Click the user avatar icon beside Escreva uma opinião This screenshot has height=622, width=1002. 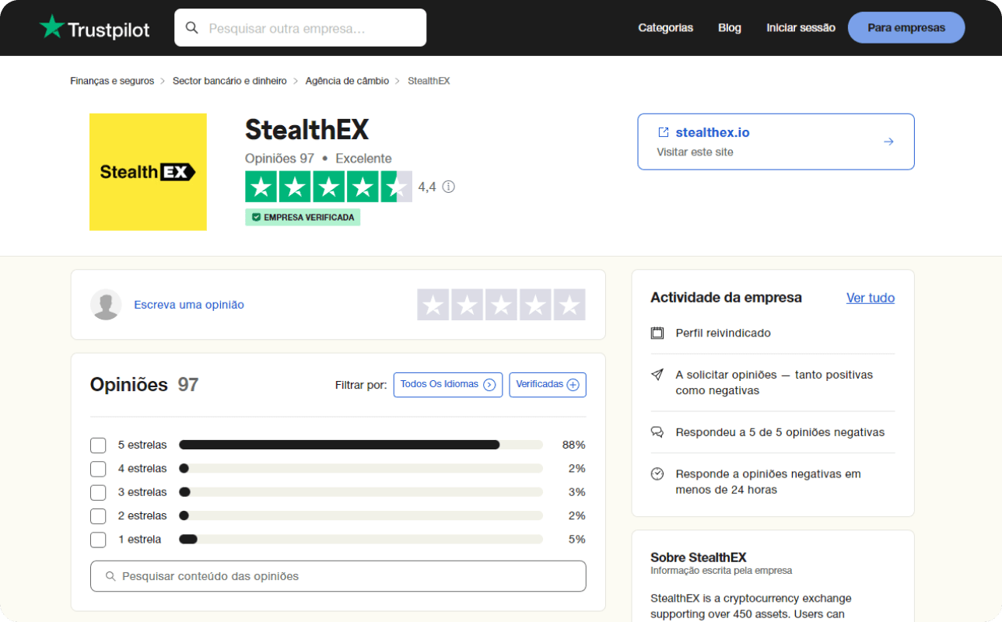tap(106, 305)
